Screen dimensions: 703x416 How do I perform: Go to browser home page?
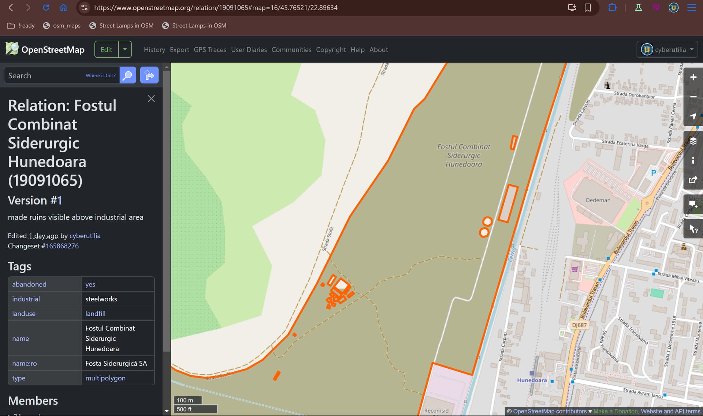pos(63,7)
